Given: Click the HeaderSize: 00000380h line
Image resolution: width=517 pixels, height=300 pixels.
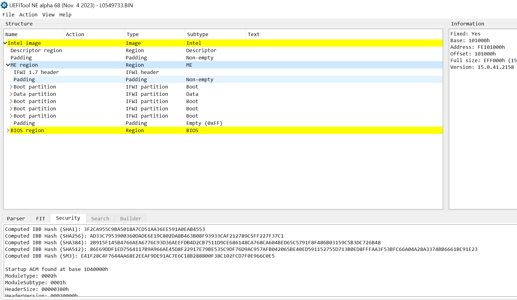Looking at the screenshot, I should pyautogui.click(x=37, y=289).
